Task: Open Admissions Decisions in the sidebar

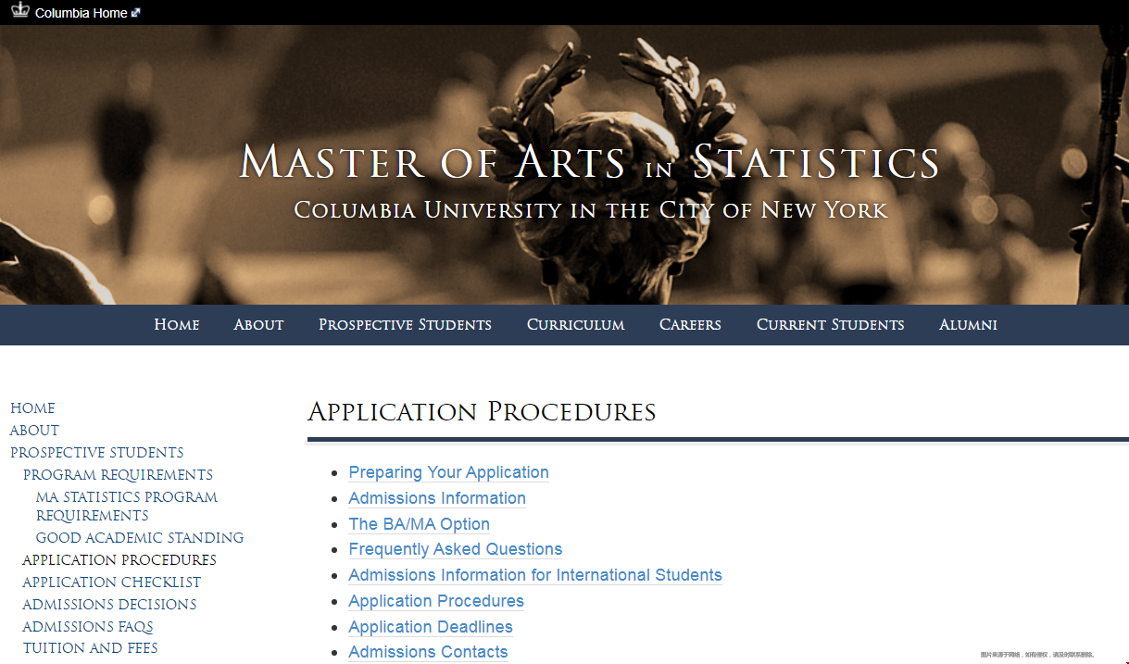Action: coord(109,605)
